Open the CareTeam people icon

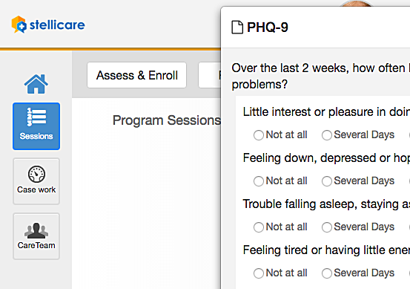[36, 236]
